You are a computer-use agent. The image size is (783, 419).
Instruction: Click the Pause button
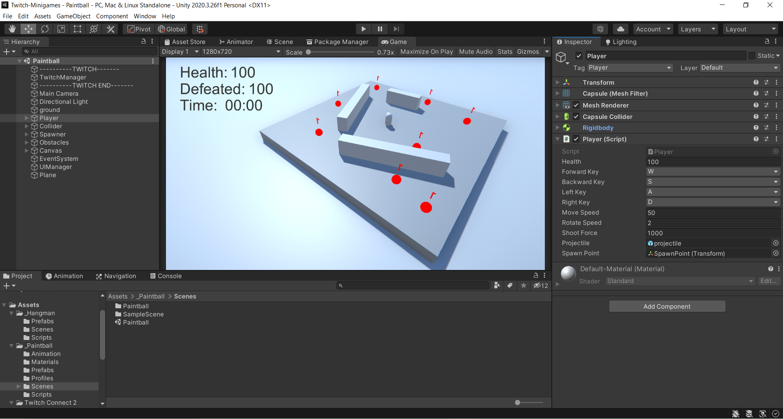[x=380, y=29]
